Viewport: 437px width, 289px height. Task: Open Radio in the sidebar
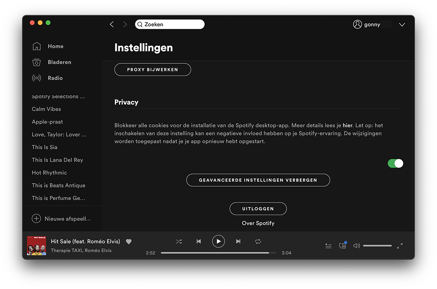55,78
